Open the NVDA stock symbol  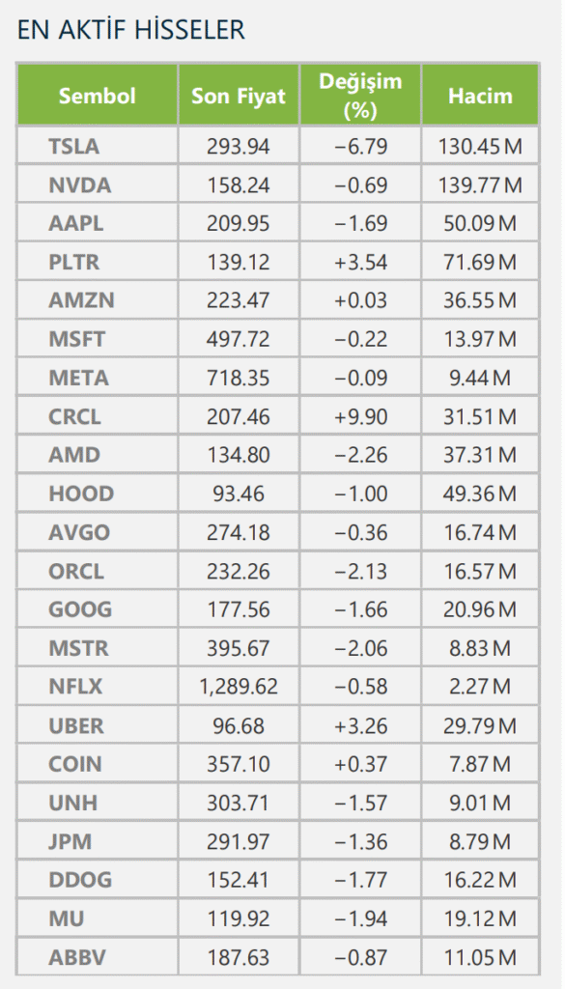point(79,184)
